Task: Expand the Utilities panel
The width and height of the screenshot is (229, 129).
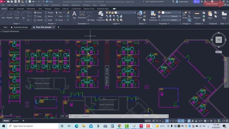Action: 199,24
